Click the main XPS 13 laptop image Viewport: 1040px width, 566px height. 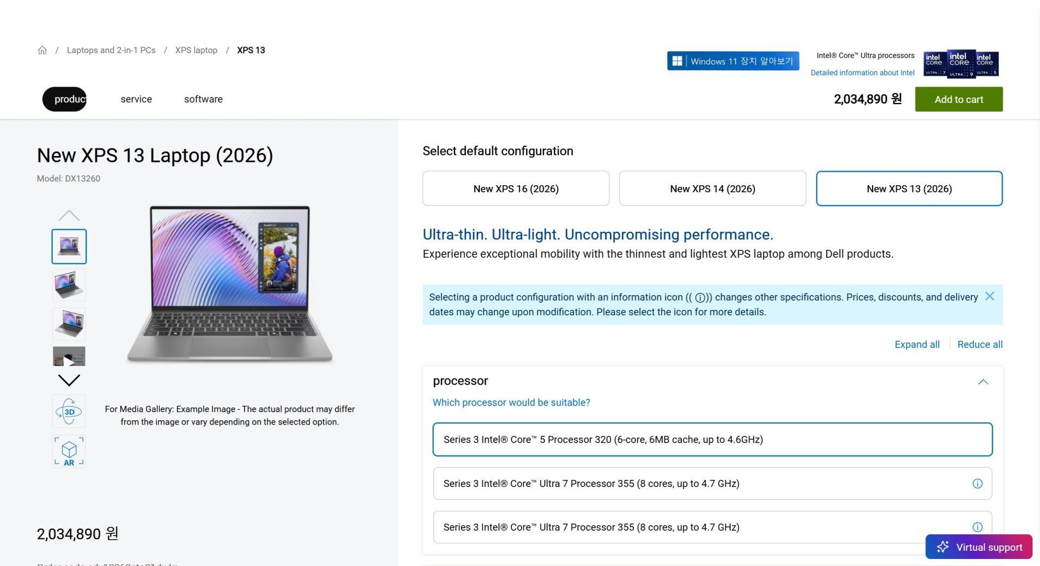(230, 284)
